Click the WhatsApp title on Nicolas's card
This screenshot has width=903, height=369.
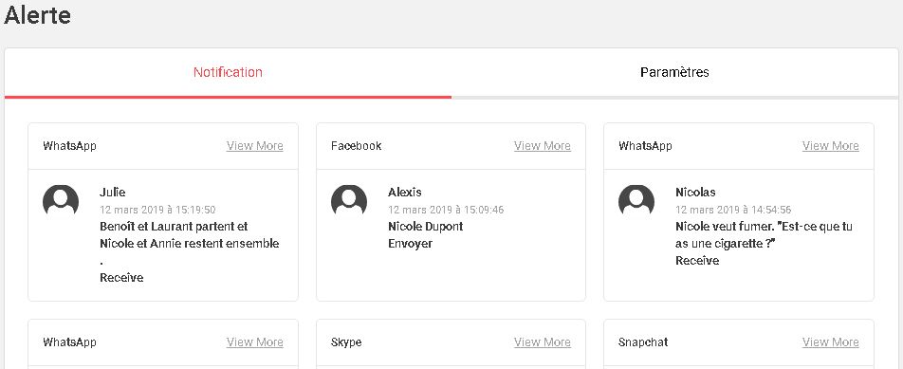[645, 146]
